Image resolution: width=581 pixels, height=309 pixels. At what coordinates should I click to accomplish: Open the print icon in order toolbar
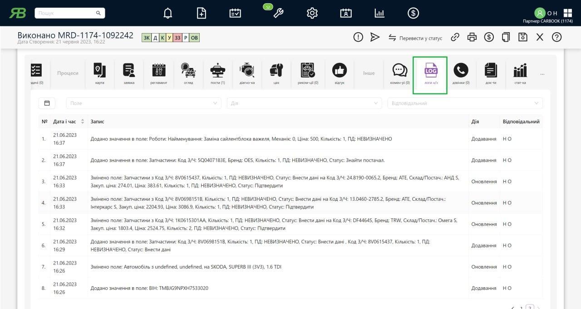pos(472,37)
